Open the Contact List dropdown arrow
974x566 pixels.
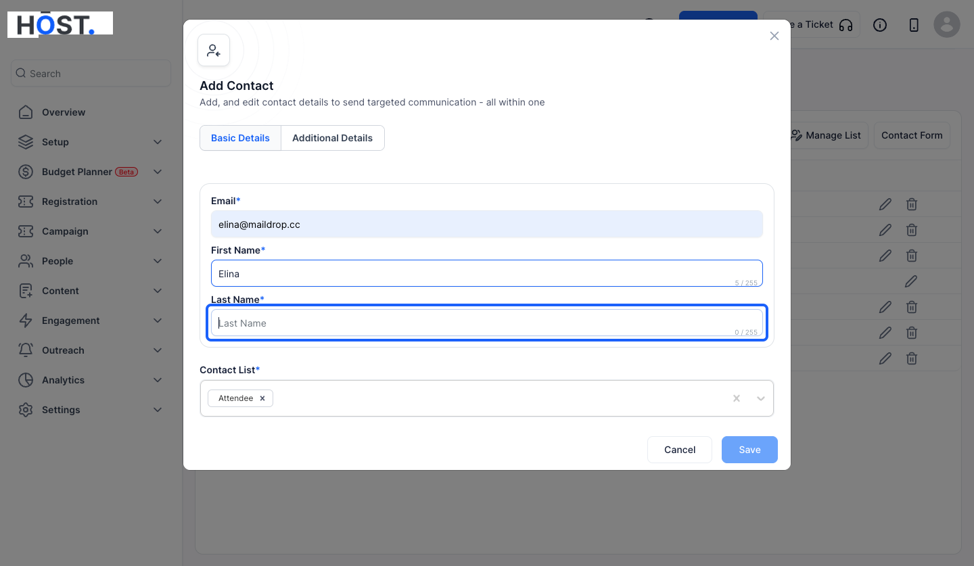click(x=761, y=398)
